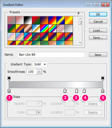
Task: Choose the chrome preset swatch
Action: (x=36, y=28)
